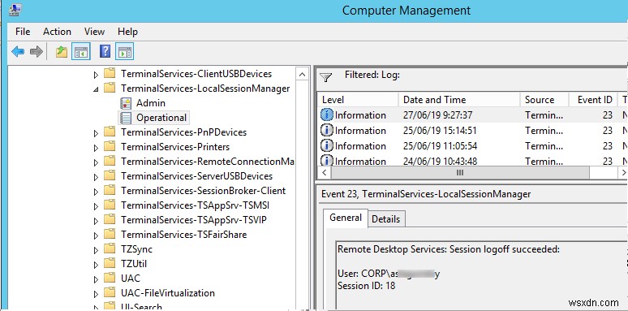
Task: Click info icon of 27/06/19 9:27:37 event
Action: (327, 115)
